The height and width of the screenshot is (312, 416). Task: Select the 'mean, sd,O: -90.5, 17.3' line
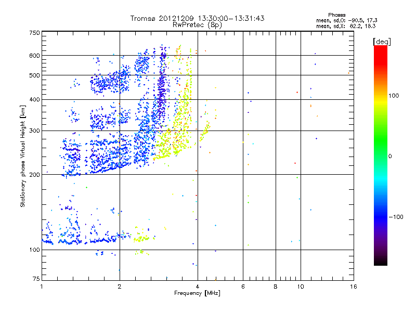point(346,20)
